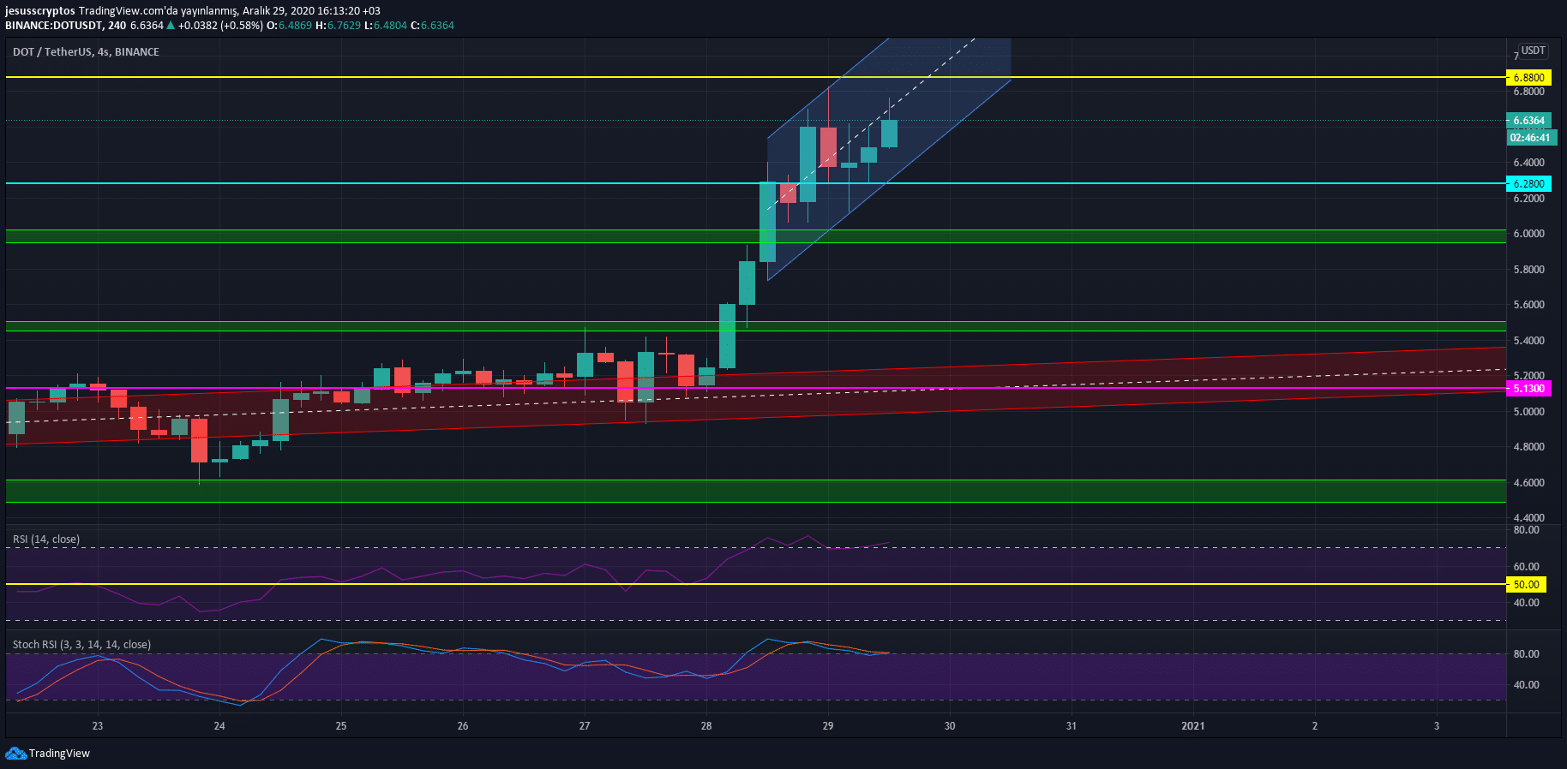Click the BINANCE:DOTUSDT symbol text
The image size is (1567, 769).
click(x=53, y=26)
